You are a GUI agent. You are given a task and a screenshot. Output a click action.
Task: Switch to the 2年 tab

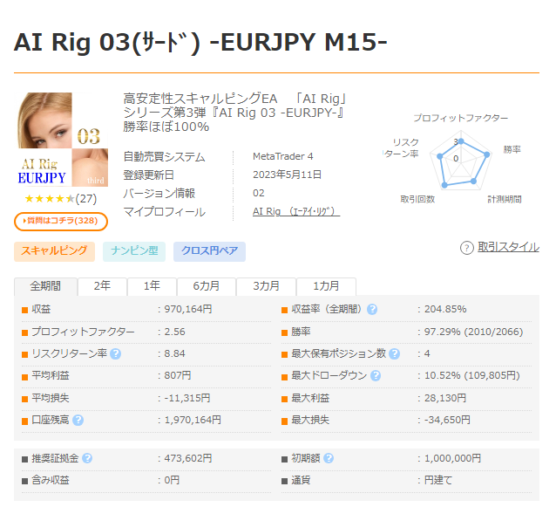coord(102,286)
